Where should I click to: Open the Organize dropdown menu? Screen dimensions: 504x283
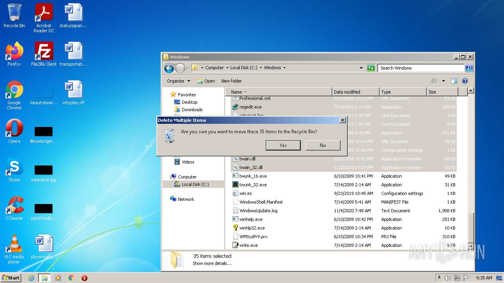click(178, 81)
